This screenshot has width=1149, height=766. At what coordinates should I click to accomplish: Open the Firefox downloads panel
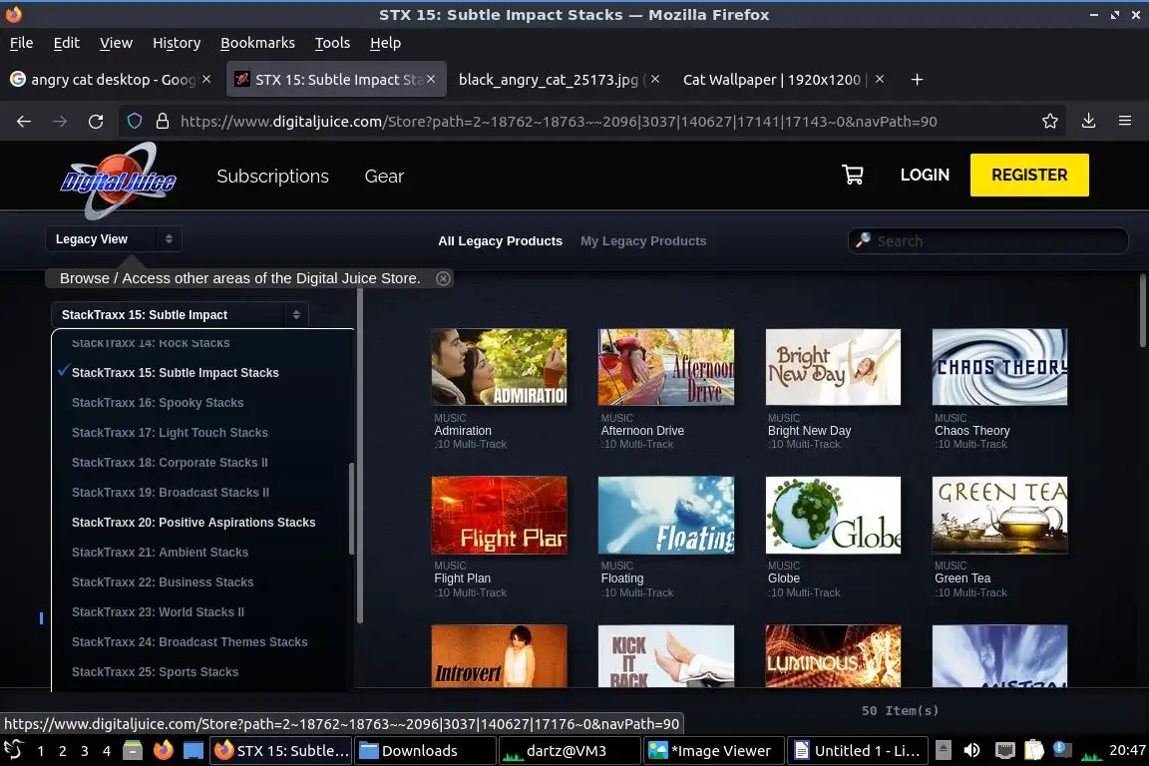pyautogui.click(x=1089, y=121)
